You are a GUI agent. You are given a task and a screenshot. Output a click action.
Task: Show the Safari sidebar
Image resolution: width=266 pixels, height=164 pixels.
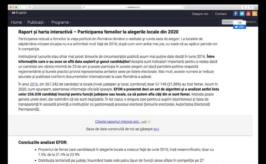click(30, 7)
